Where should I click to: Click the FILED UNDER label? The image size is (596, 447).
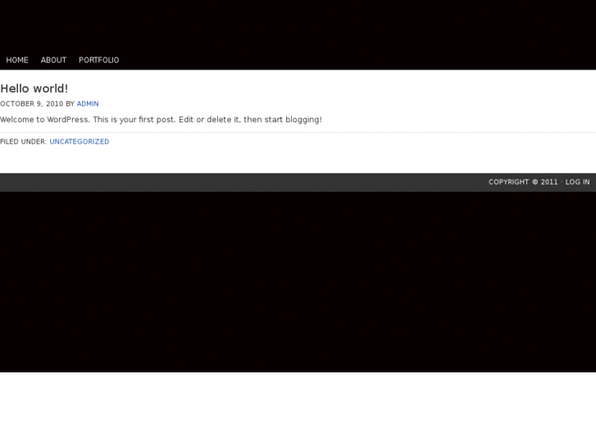23,142
